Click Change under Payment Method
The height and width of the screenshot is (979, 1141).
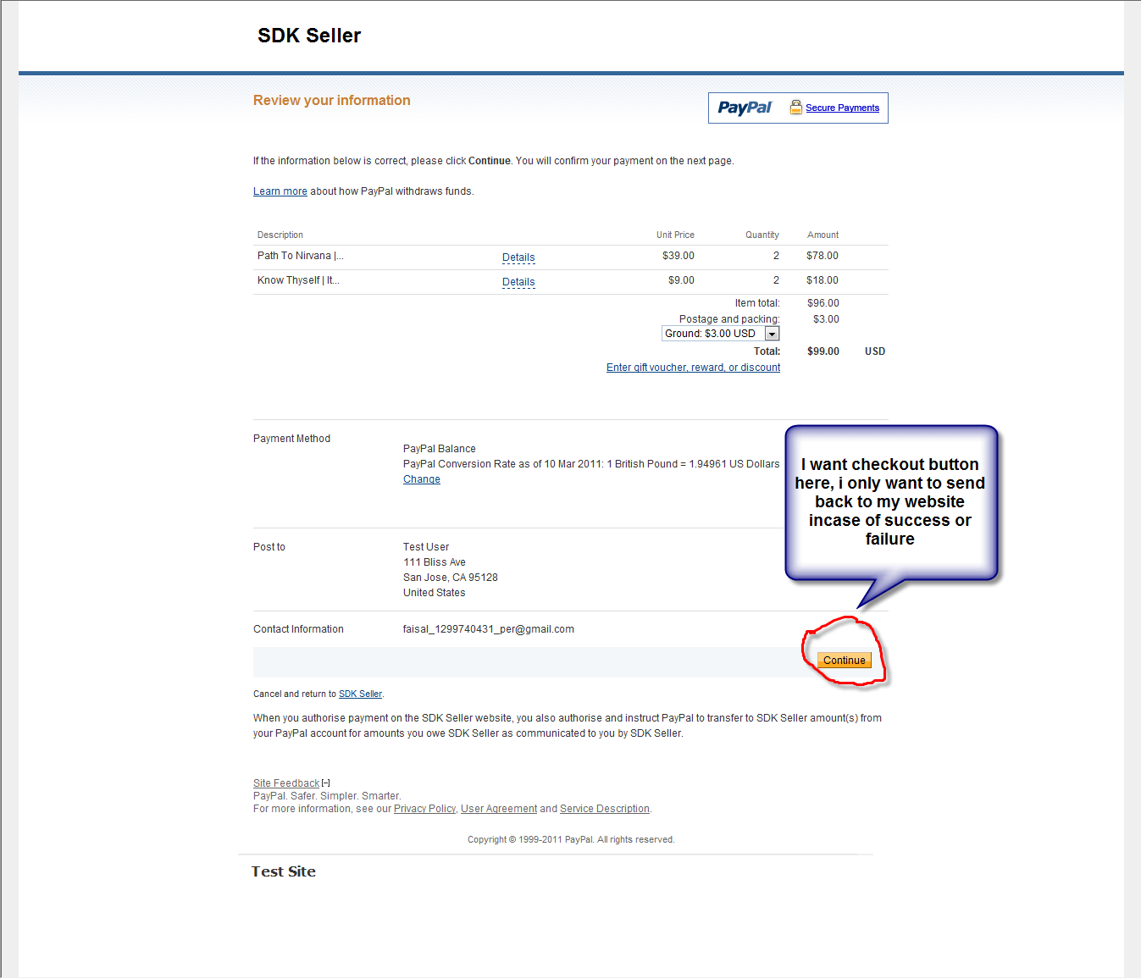421,478
